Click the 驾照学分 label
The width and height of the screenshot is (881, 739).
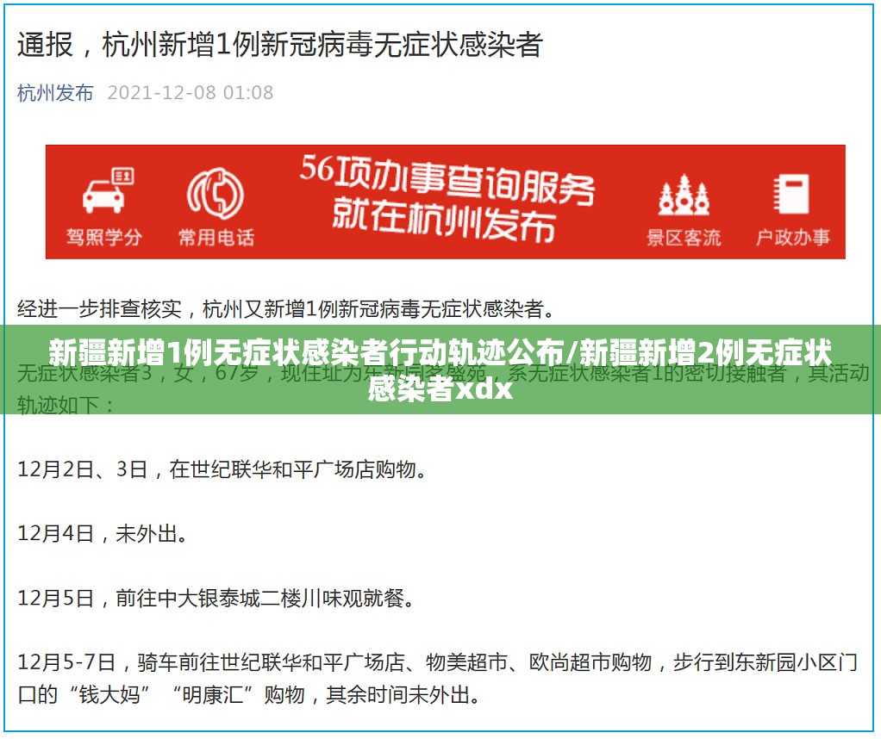coord(104,238)
